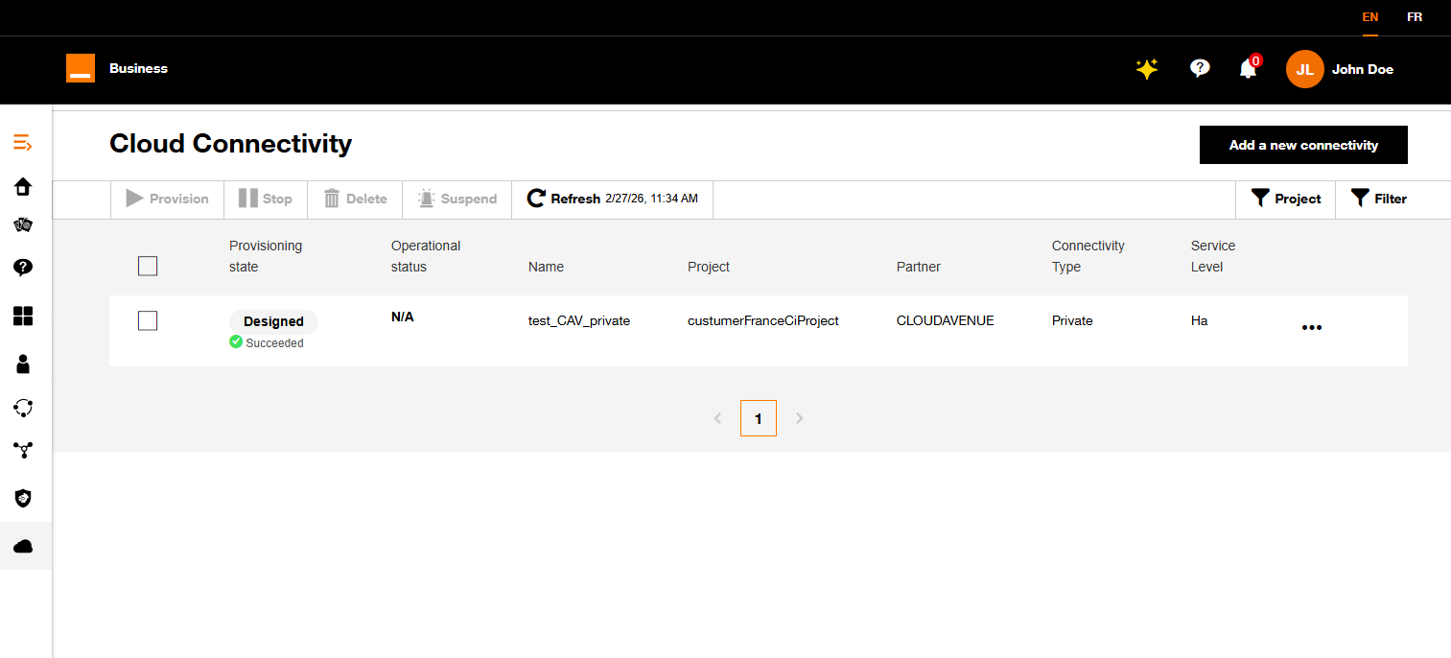
Task: Click the Succeeded status text
Action: (274, 342)
